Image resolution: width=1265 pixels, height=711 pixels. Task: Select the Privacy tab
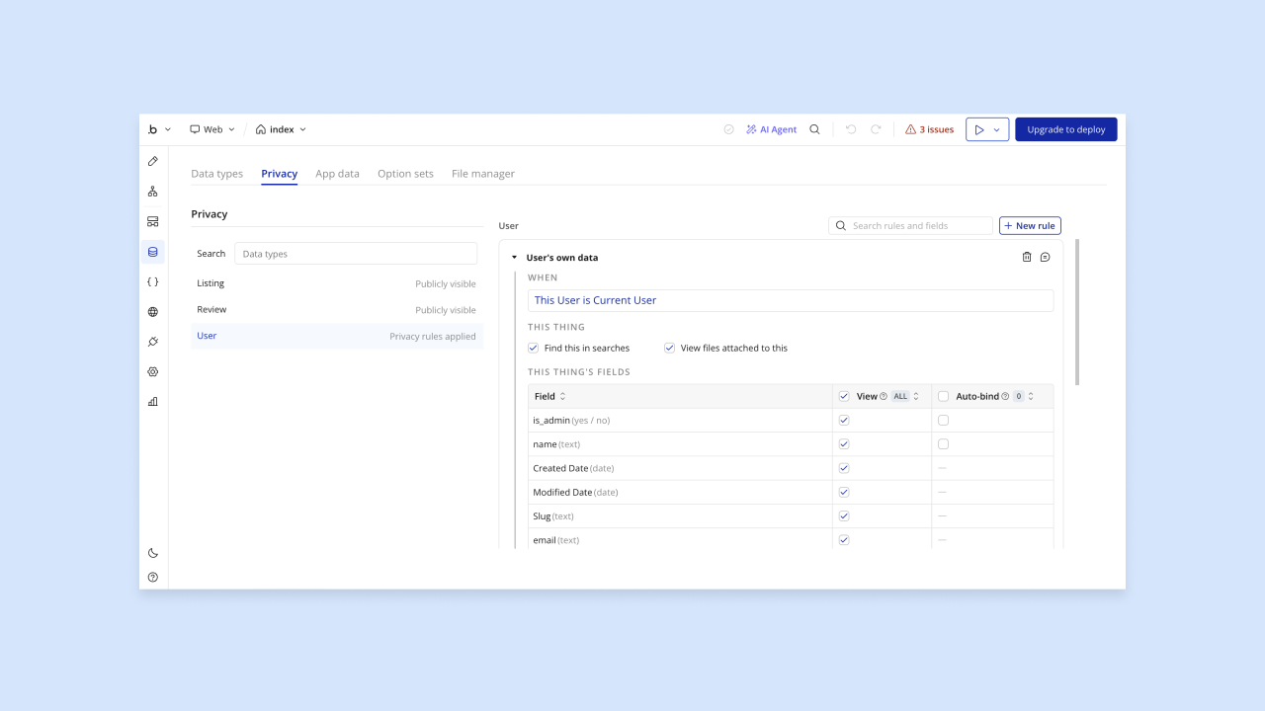[x=280, y=174]
